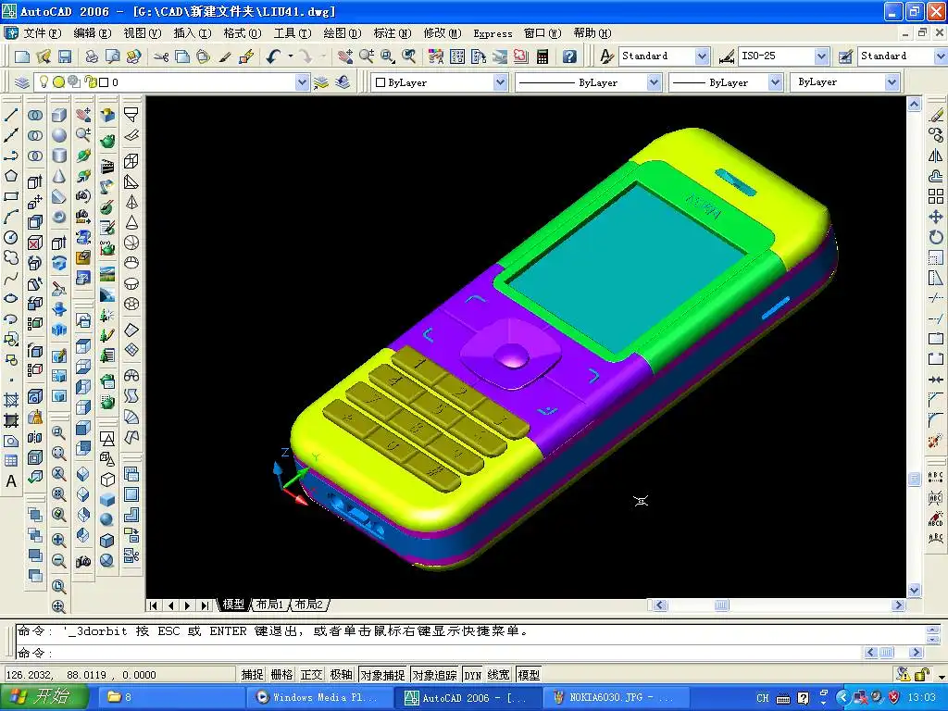Screen dimensions: 948x711
Task: Select the Revision Cloud tool
Action: tap(11, 258)
